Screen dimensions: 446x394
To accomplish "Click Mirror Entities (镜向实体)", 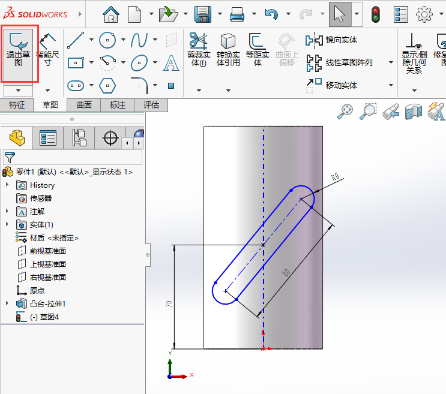I will [331, 40].
